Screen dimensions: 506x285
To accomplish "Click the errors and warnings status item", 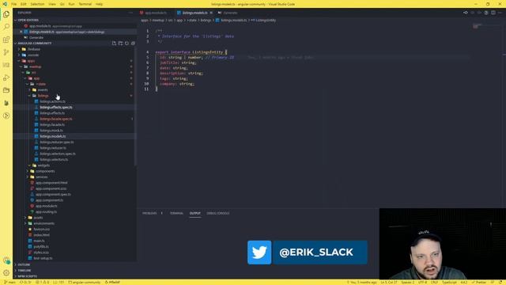I will click(42, 282).
